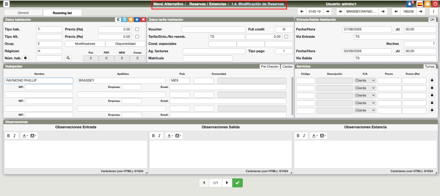Open the first service row C/A Cliente dropdown
This screenshot has width=440, height=196.
click(364, 81)
